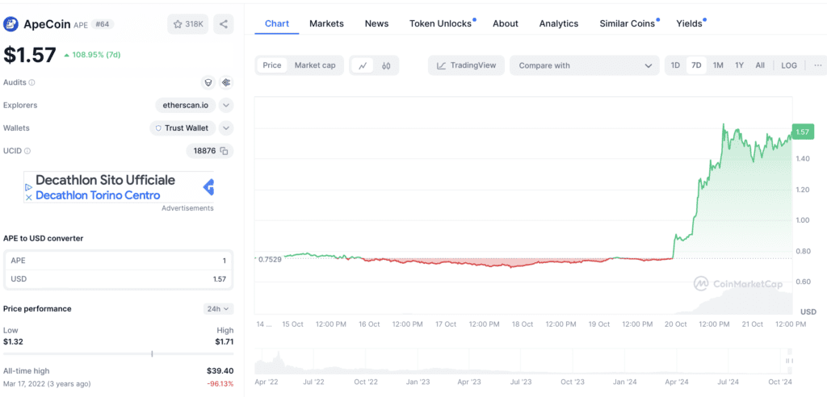This screenshot has width=827, height=397.
Task: Switch to the Chart tab
Action: coord(277,23)
